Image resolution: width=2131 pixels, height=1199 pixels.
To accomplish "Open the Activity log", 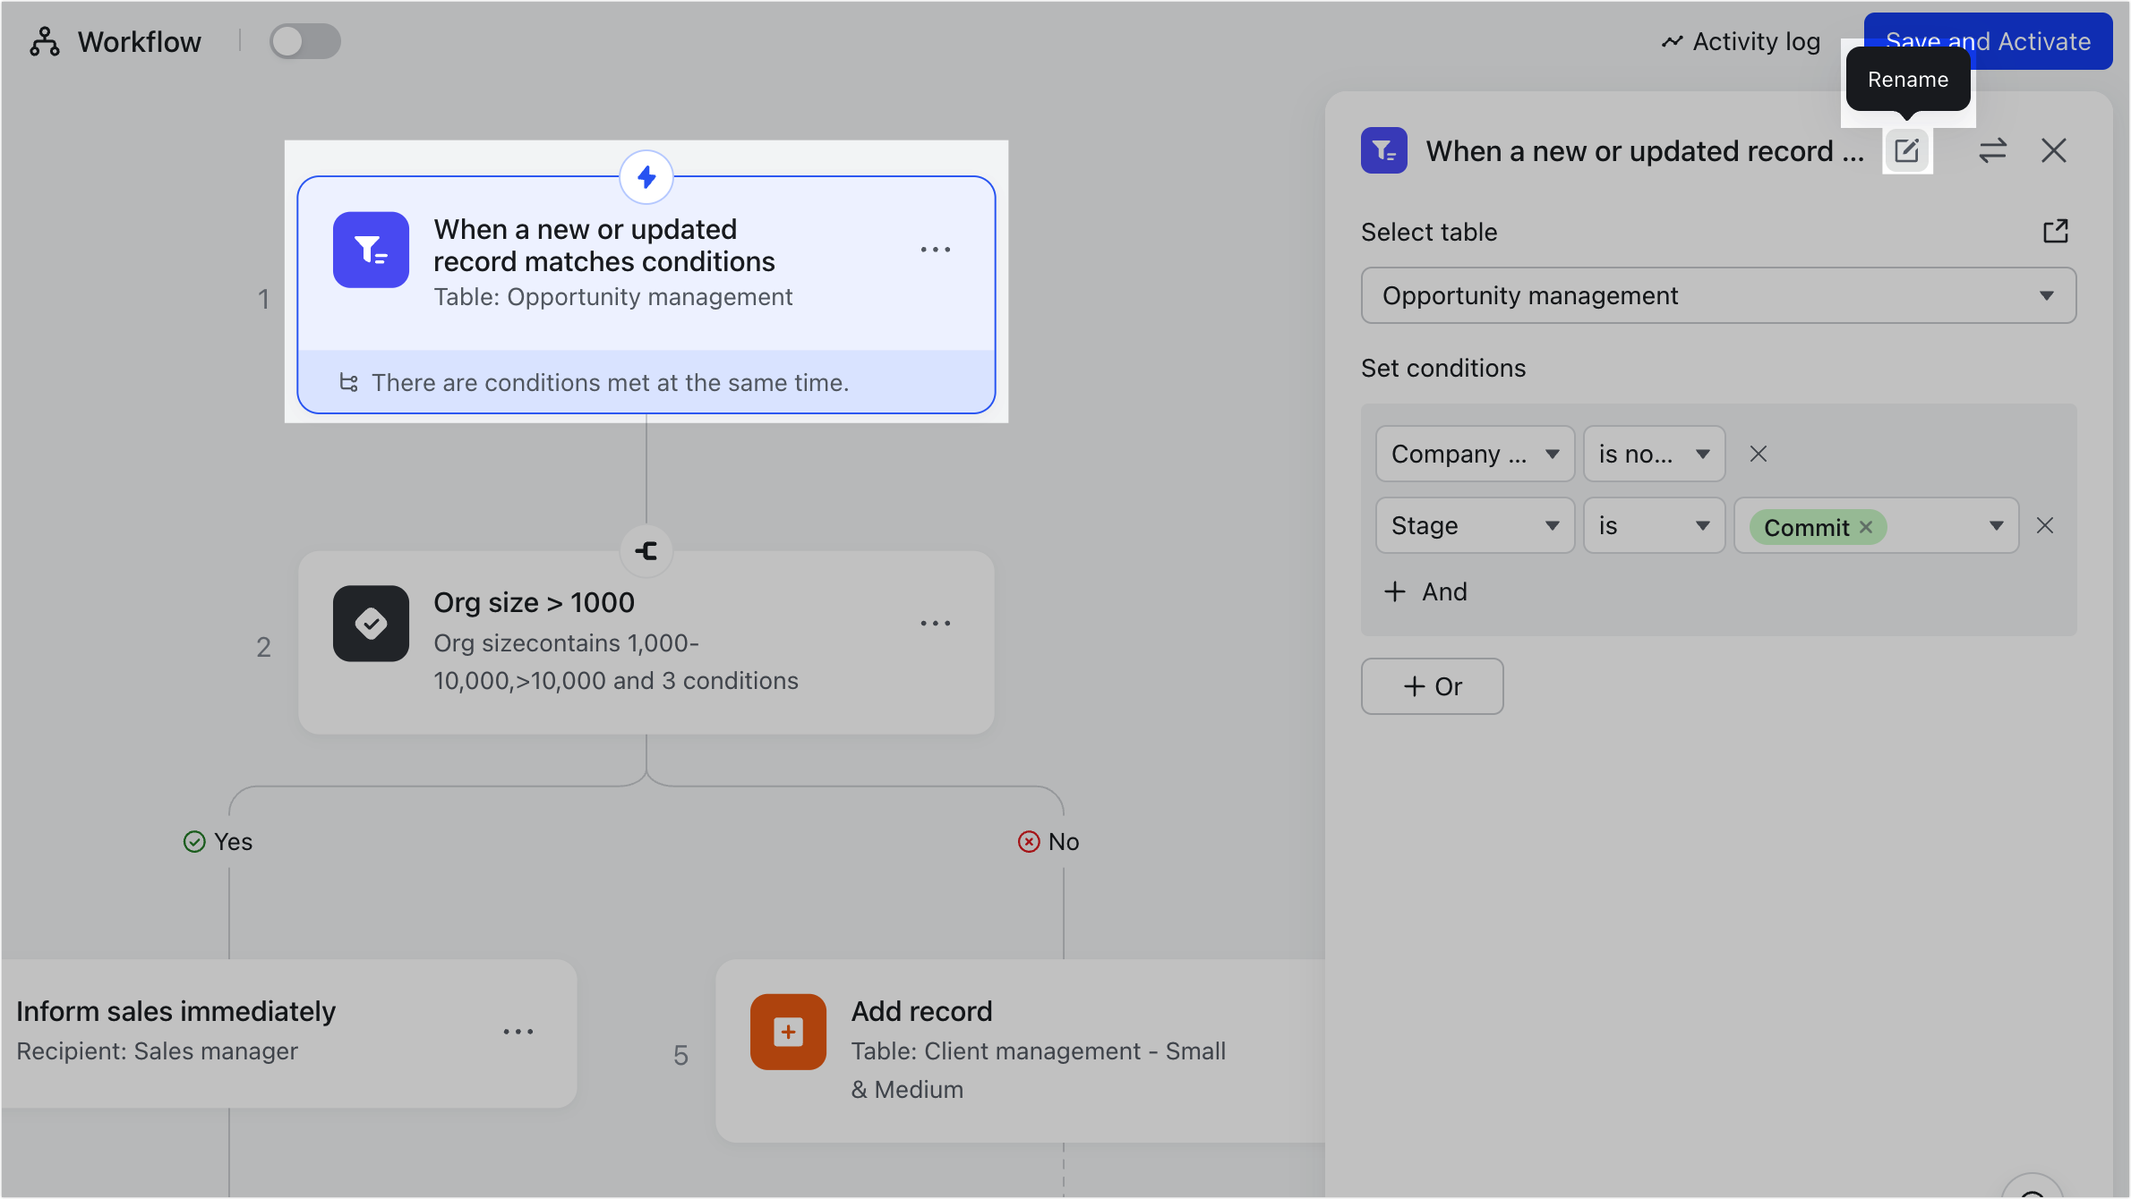I will 1741,41.
